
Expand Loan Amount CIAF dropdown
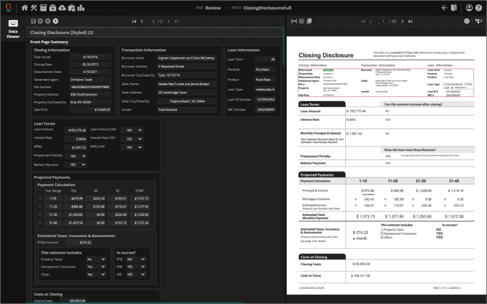pos(131,130)
